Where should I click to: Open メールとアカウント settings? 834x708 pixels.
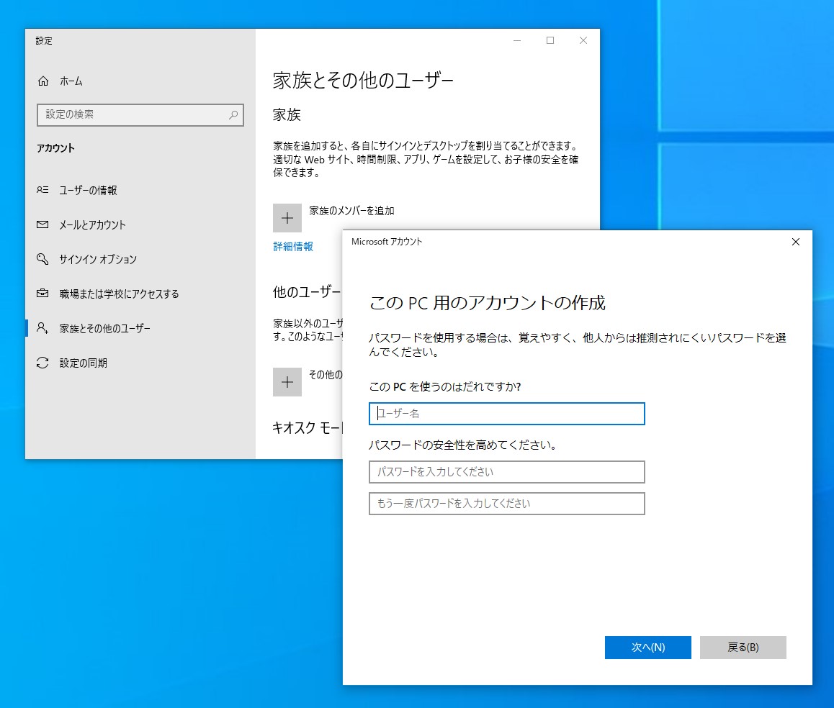[43, 224]
